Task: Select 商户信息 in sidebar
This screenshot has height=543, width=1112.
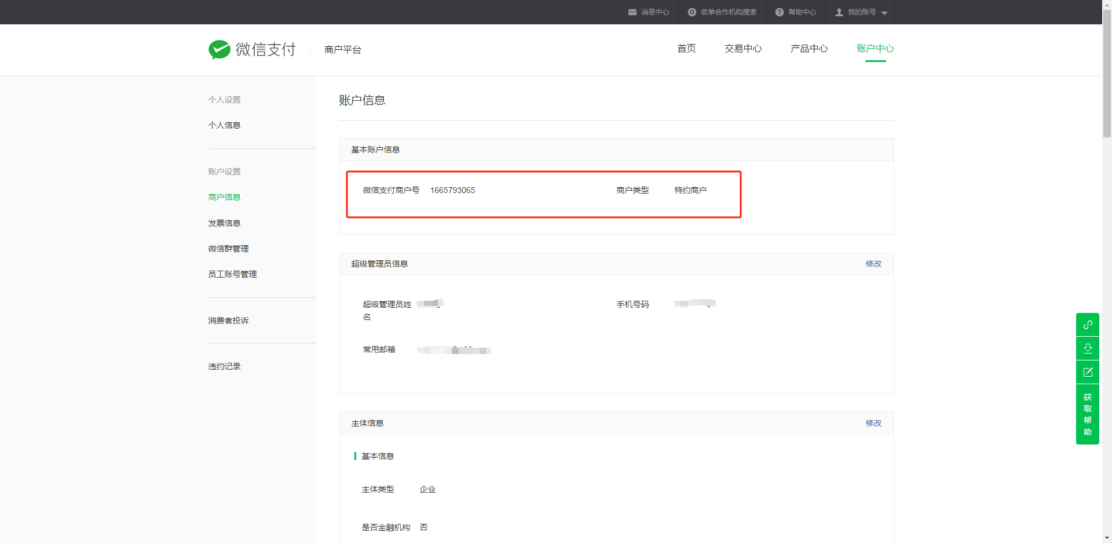Action: pyautogui.click(x=224, y=197)
